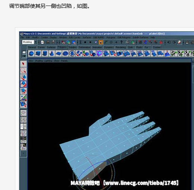Click the save scene disk icon

(53, 42)
